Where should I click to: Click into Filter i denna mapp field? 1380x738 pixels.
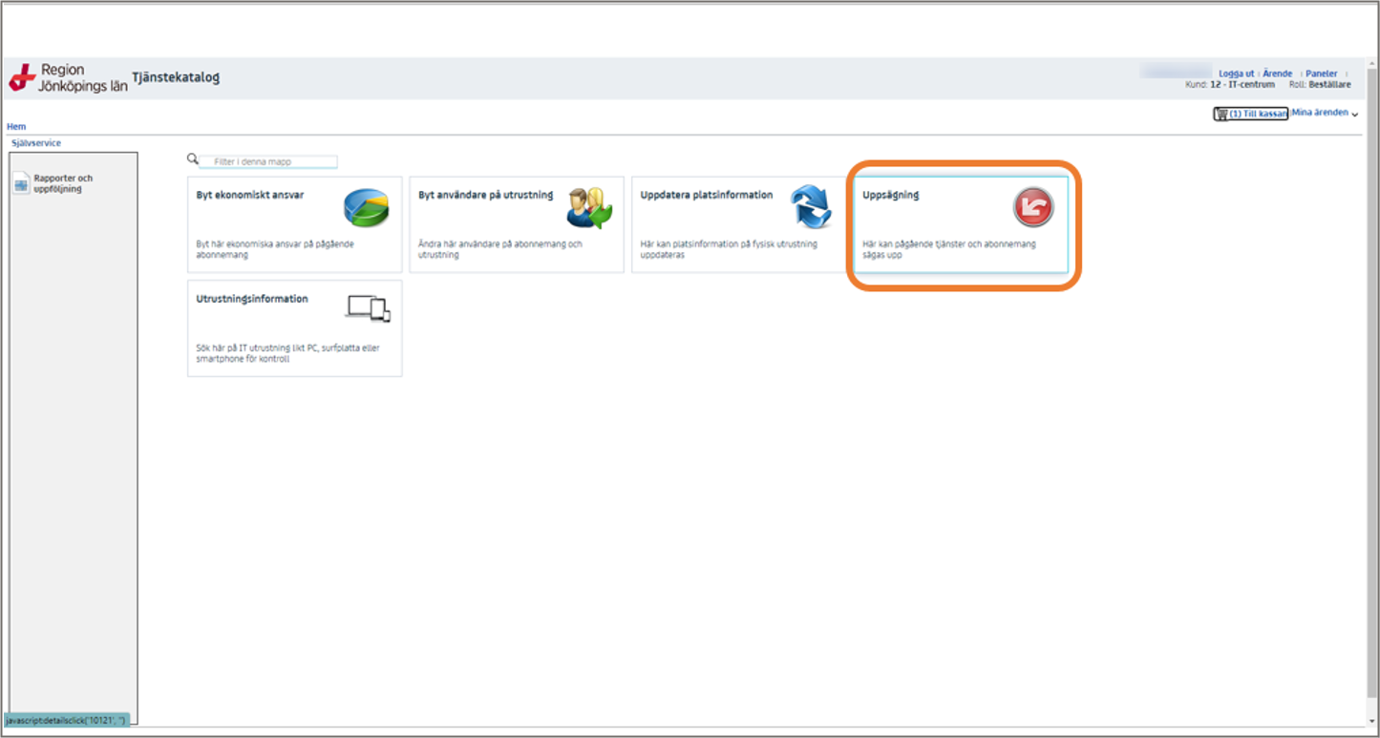tap(268, 162)
